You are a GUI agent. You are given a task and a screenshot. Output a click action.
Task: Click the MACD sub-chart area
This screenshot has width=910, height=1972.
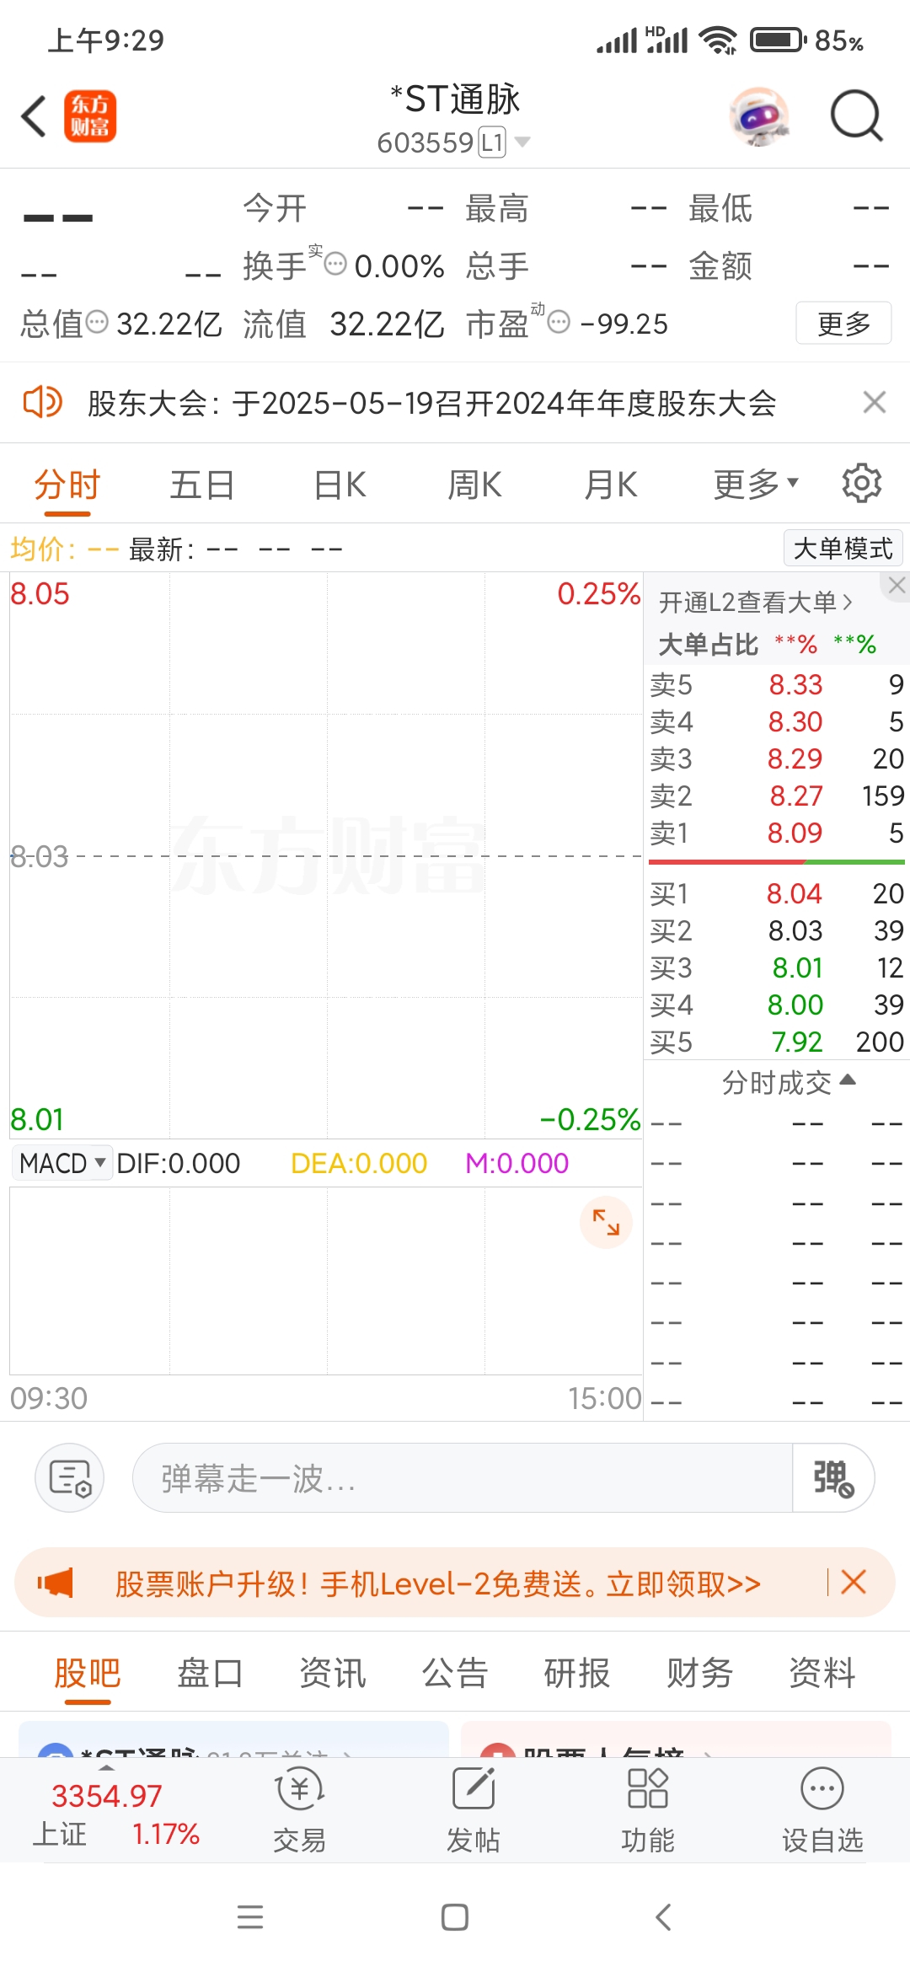click(x=326, y=1281)
